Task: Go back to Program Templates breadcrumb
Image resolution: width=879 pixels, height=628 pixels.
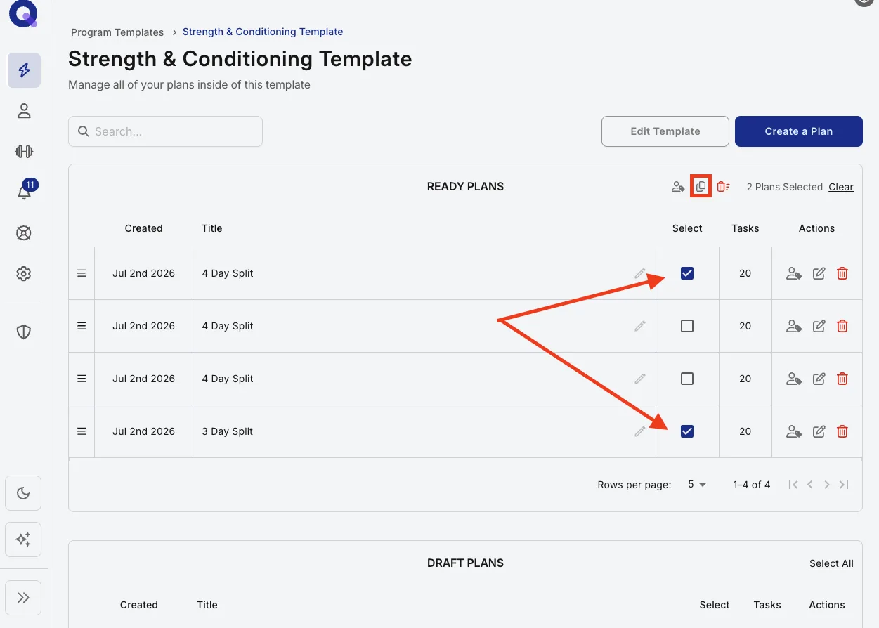Action: (x=117, y=32)
